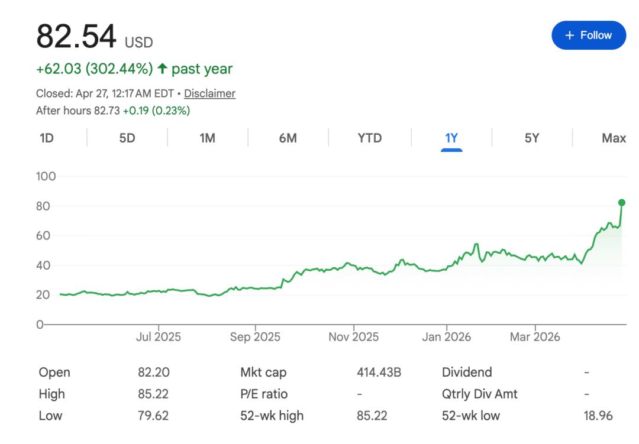Select the YTD time range
This screenshot has width=639, height=444.
370,138
